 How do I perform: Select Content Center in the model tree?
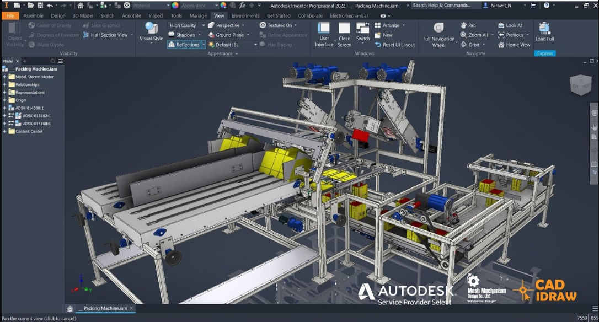[29, 131]
